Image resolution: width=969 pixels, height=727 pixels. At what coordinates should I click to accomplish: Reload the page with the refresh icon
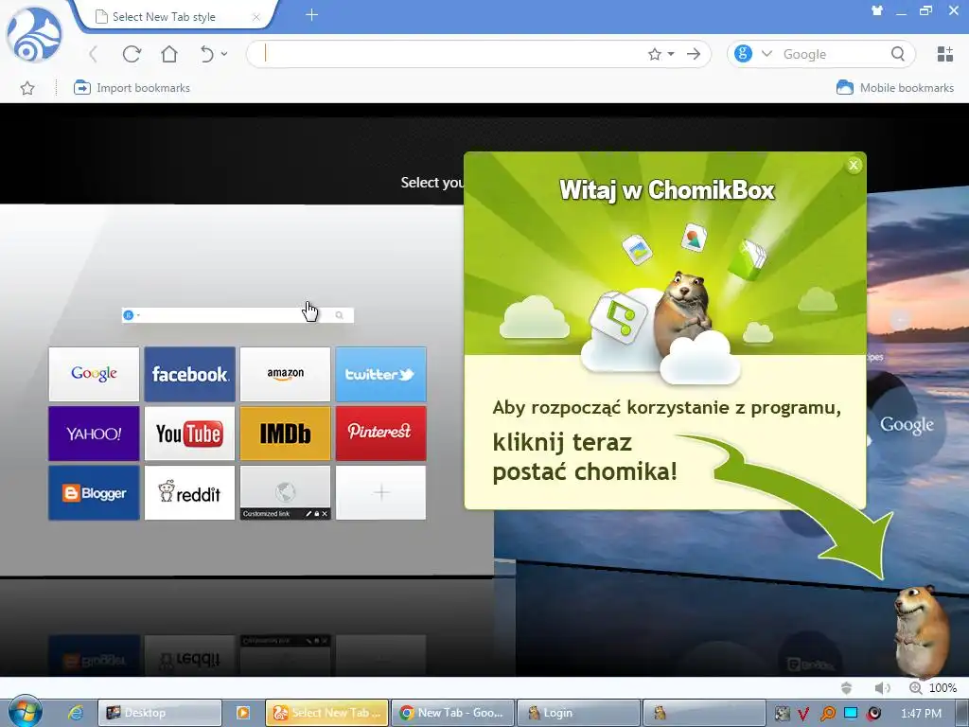coord(132,54)
